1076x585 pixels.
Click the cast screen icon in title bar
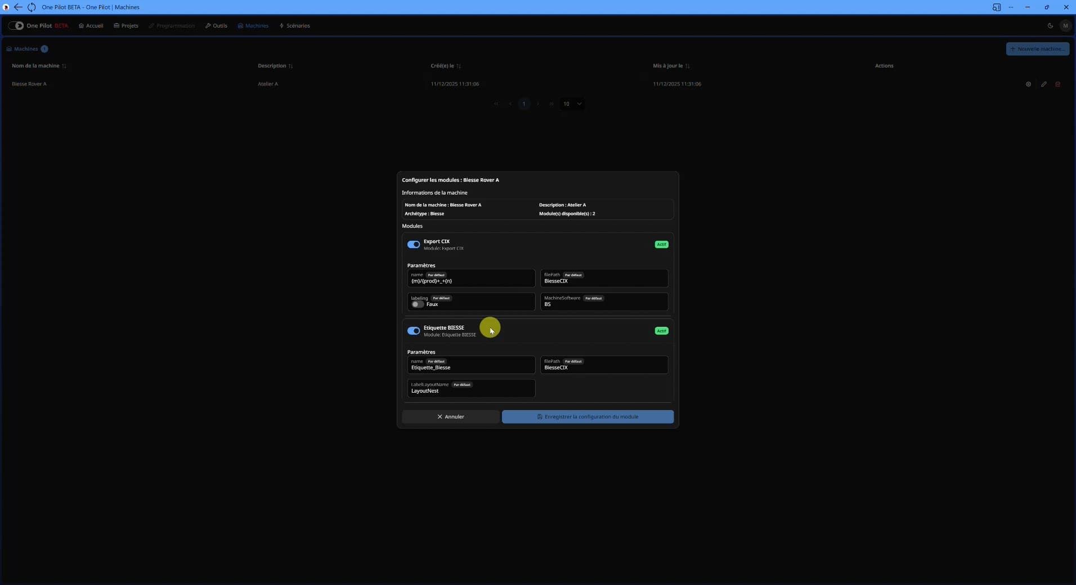996,7
